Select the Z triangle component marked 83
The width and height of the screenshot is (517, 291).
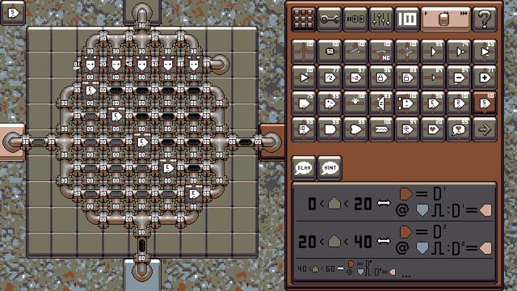click(381, 103)
